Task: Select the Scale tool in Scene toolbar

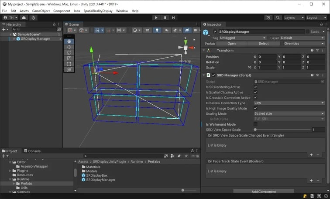Action: [x=69, y=58]
